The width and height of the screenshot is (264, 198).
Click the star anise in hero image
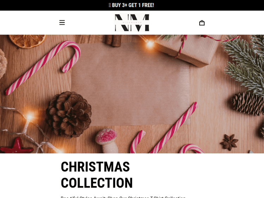[x=229, y=142]
